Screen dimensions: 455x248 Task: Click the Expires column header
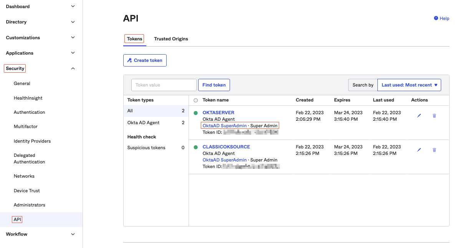pyautogui.click(x=342, y=100)
